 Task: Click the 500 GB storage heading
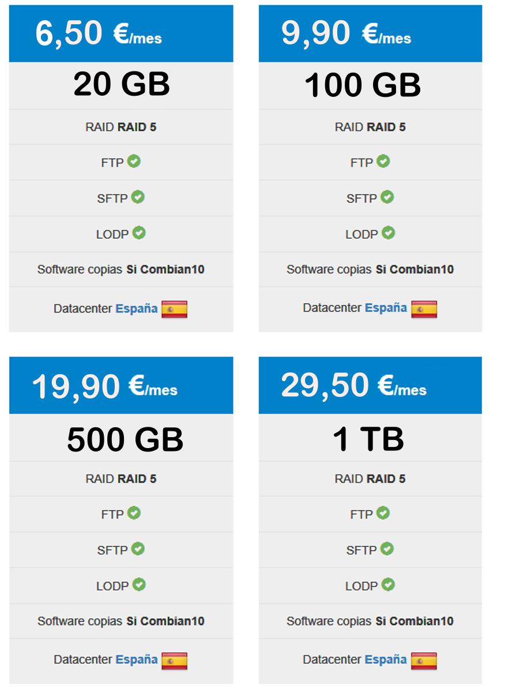(125, 439)
